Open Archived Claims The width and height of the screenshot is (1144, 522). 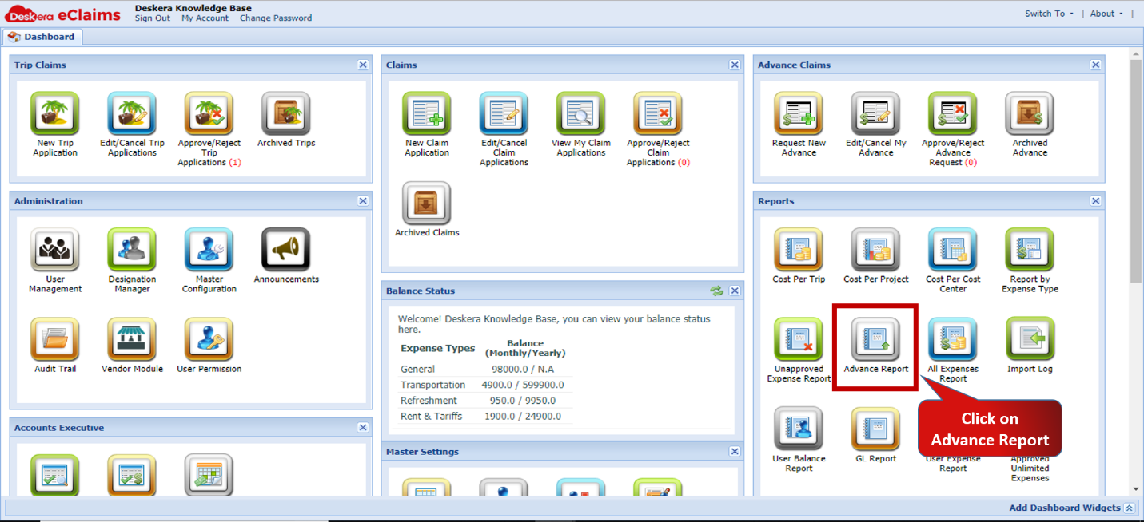pyautogui.click(x=427, y=204)
